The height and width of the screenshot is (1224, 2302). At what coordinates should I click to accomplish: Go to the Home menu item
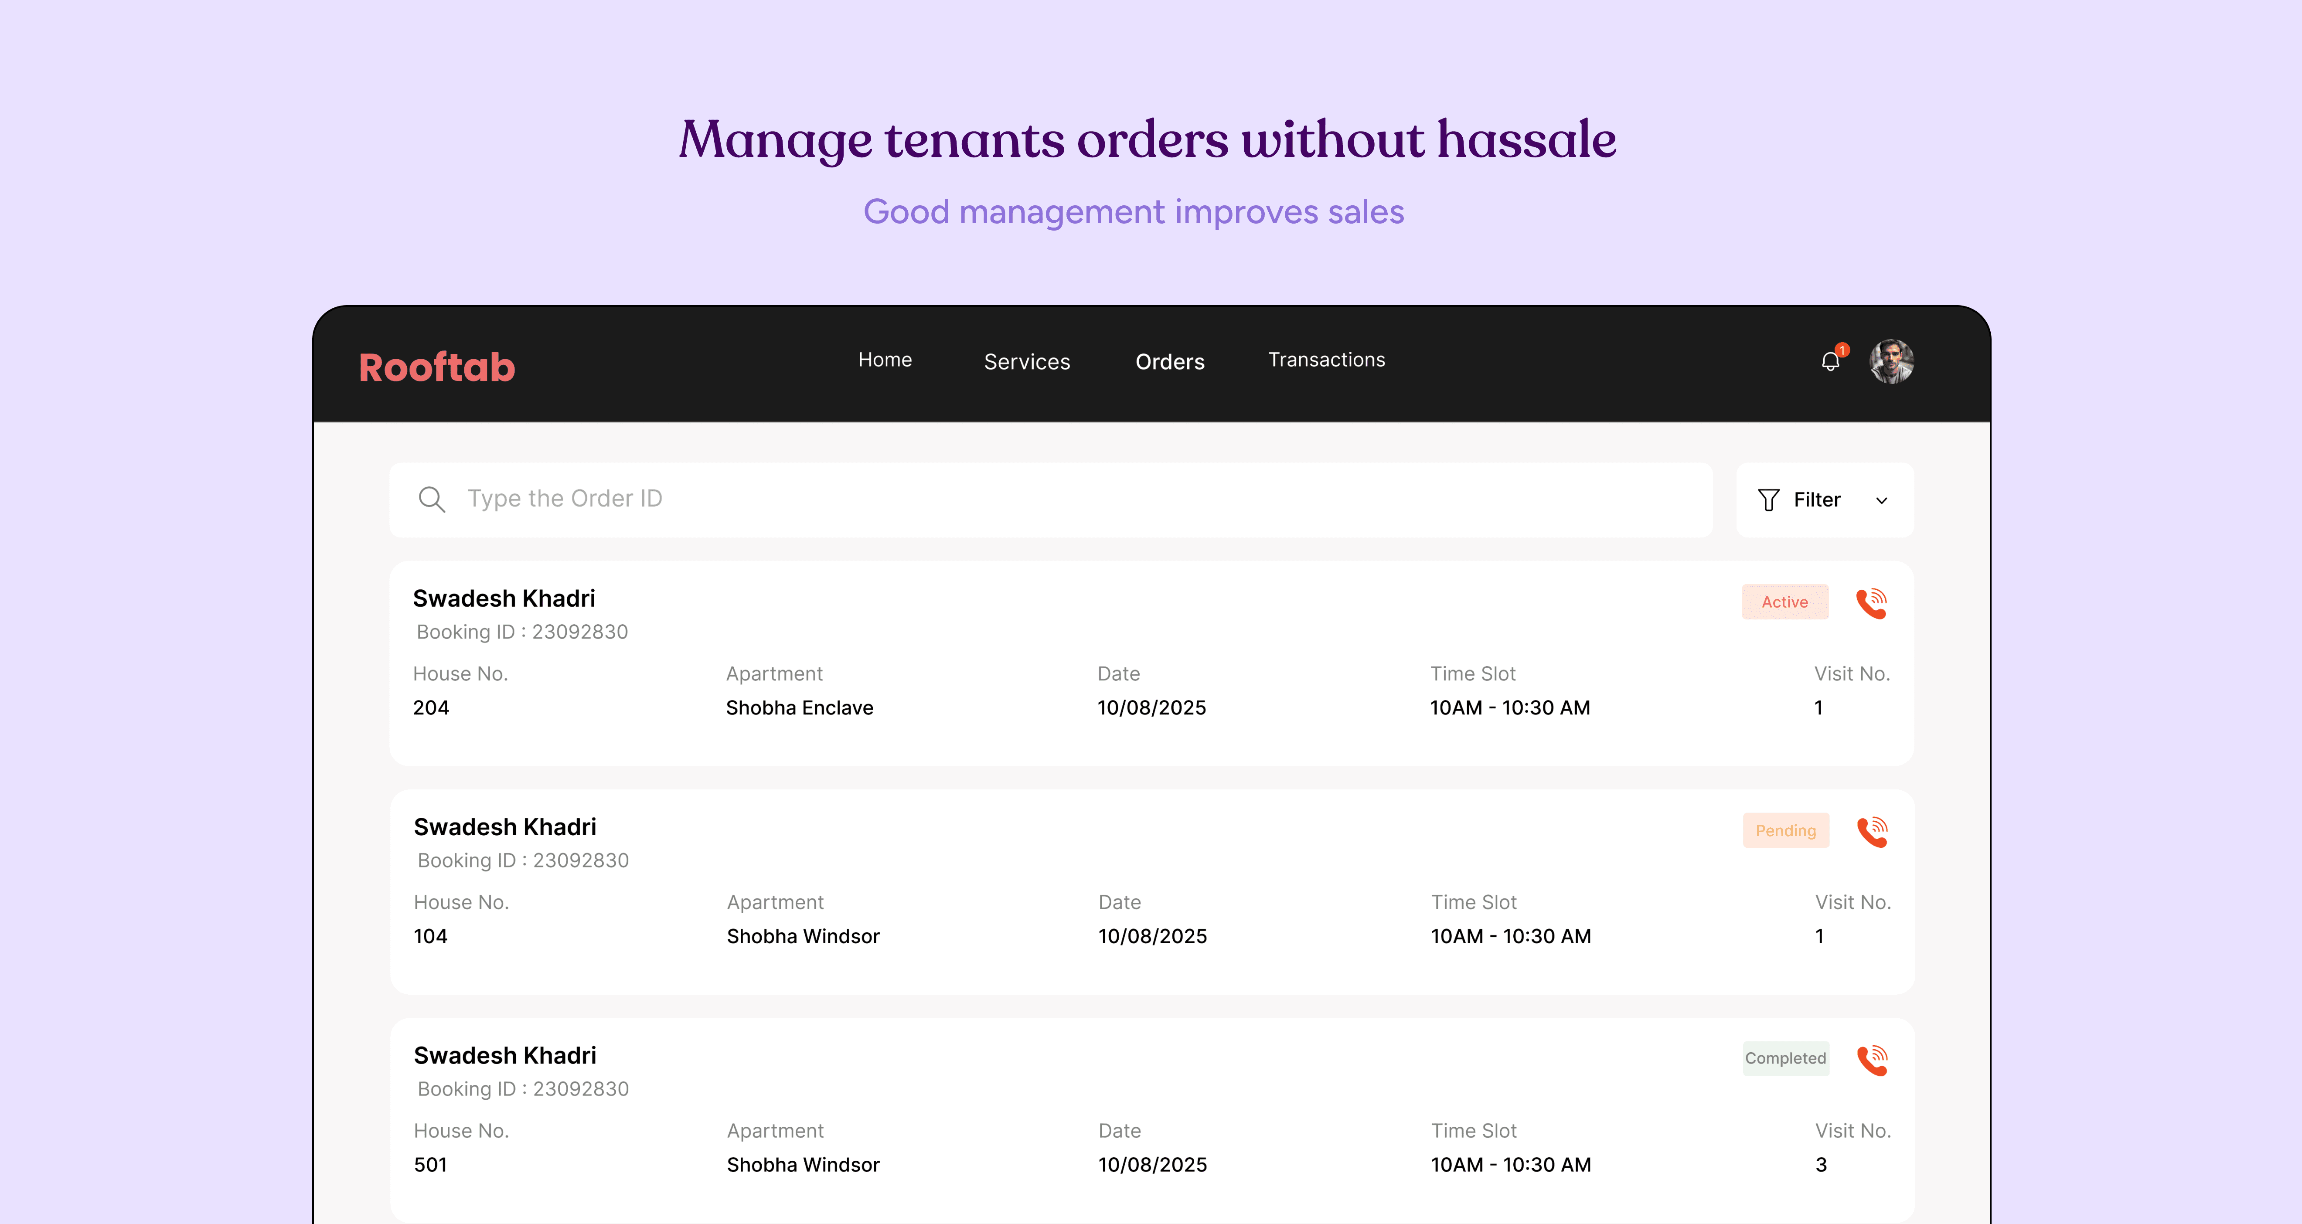(885, 360)
